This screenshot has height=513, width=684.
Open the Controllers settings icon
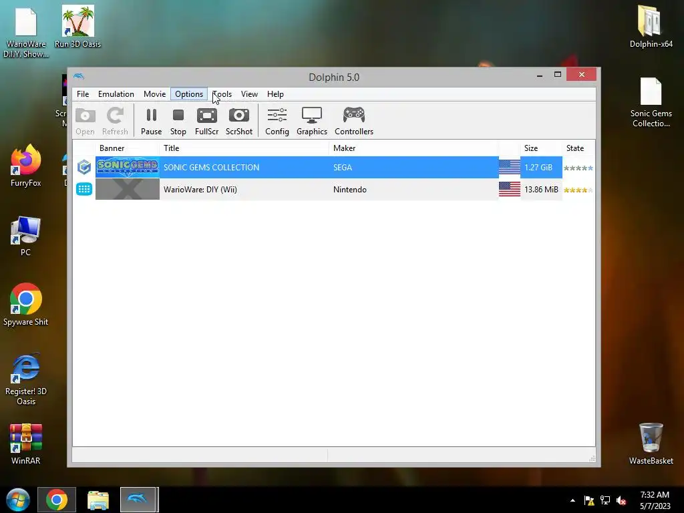coord(354,121)
